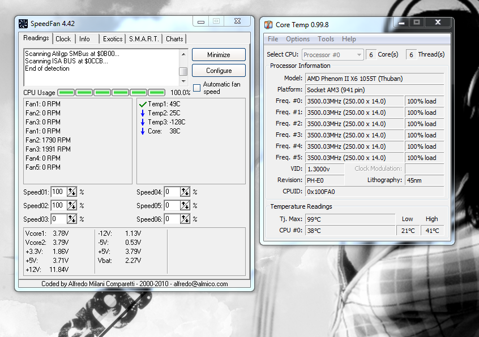Click the log scrollbar thumb
The image size is (479, 337).
pos(183,71)
